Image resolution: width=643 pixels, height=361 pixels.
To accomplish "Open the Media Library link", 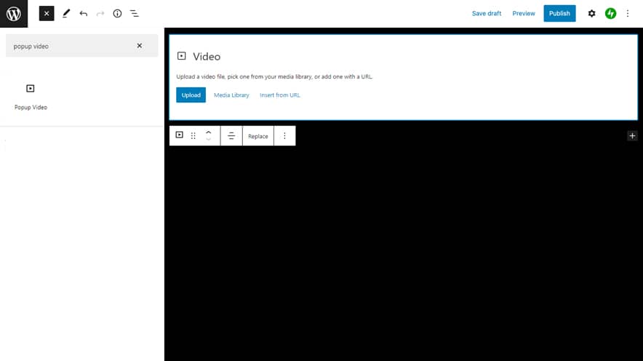I will pos(231,95).
